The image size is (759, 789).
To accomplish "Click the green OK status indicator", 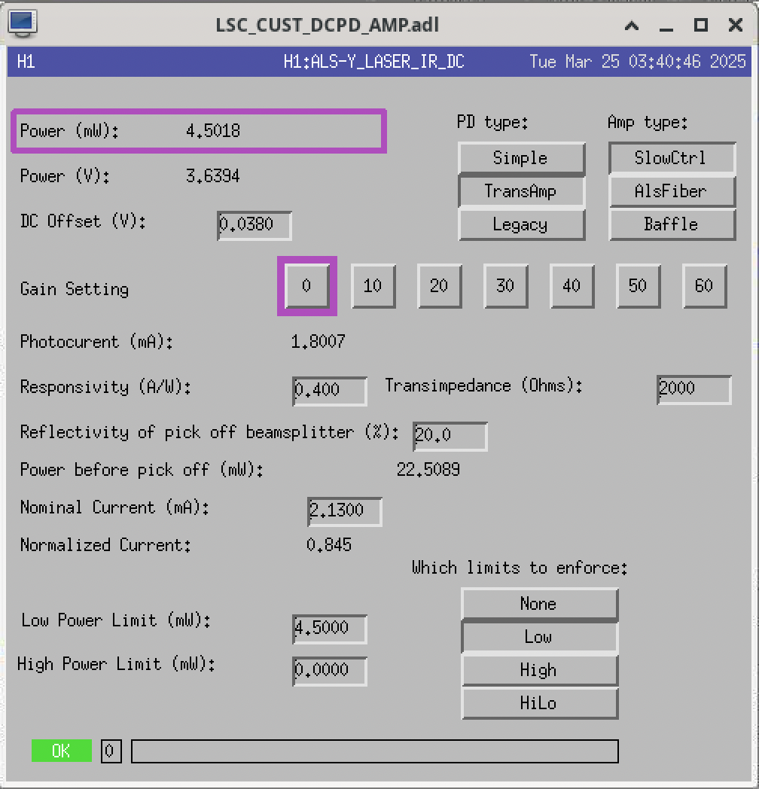I will (62, 751).
